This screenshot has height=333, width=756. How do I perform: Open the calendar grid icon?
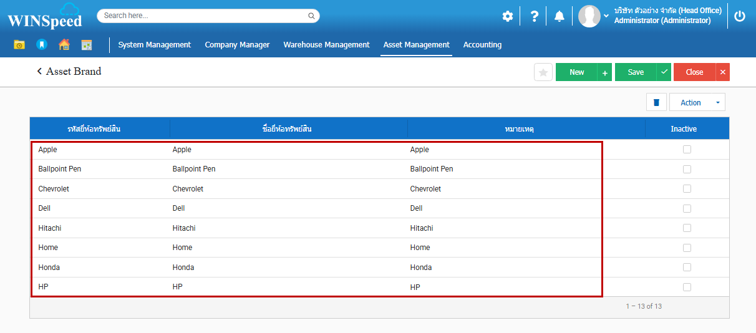tap(87, 45)
